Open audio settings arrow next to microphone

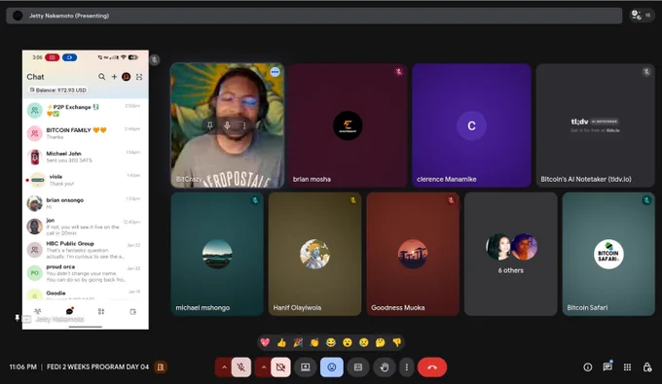coord(224,367)
